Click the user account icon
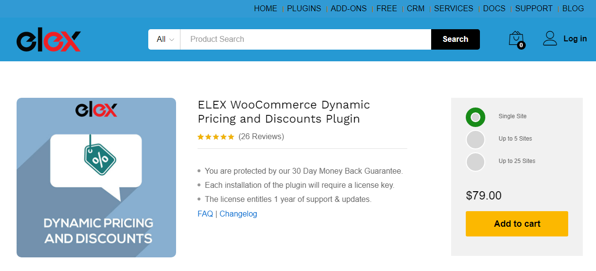This screenshot has width=596, height=271. (x=550, y=38)
